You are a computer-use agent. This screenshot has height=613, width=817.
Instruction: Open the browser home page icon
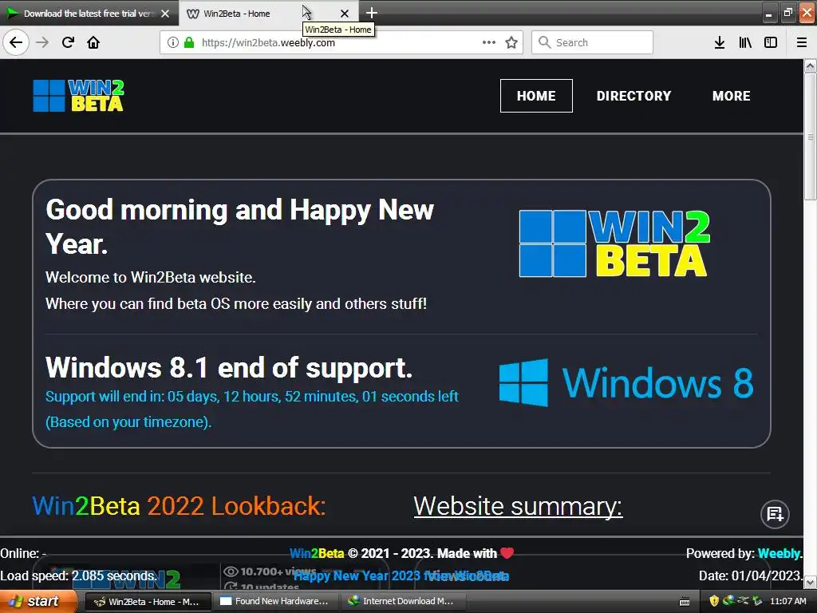tap(93, 42)
